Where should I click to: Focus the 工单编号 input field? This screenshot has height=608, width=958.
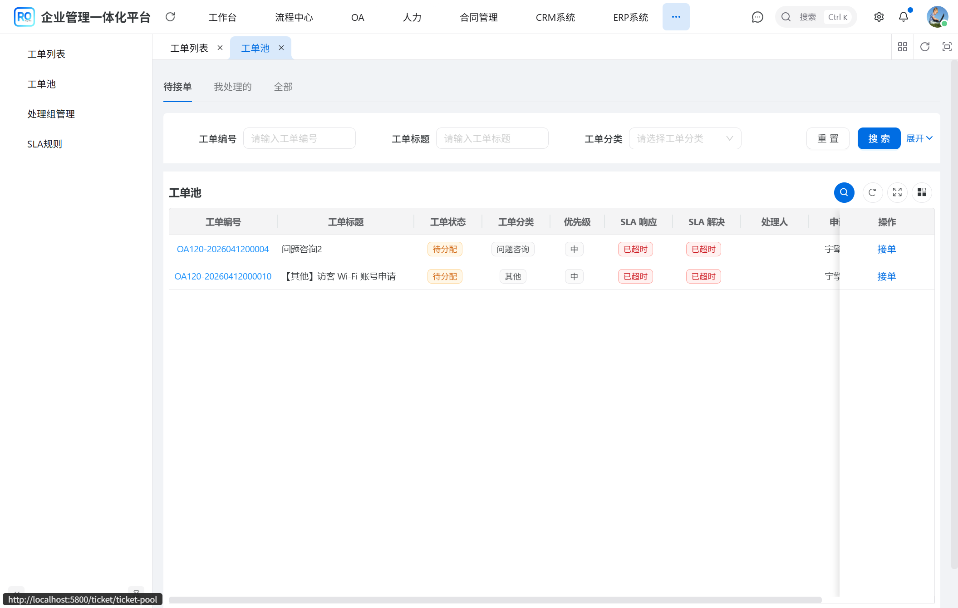tap(299, 138)
